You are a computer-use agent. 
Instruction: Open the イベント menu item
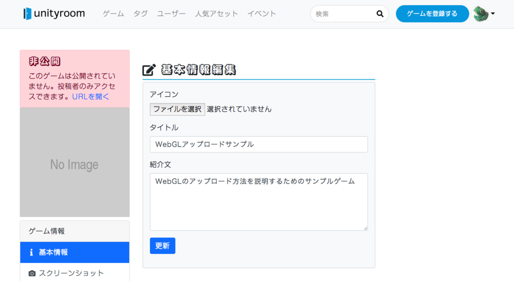[x=262, y=14]
